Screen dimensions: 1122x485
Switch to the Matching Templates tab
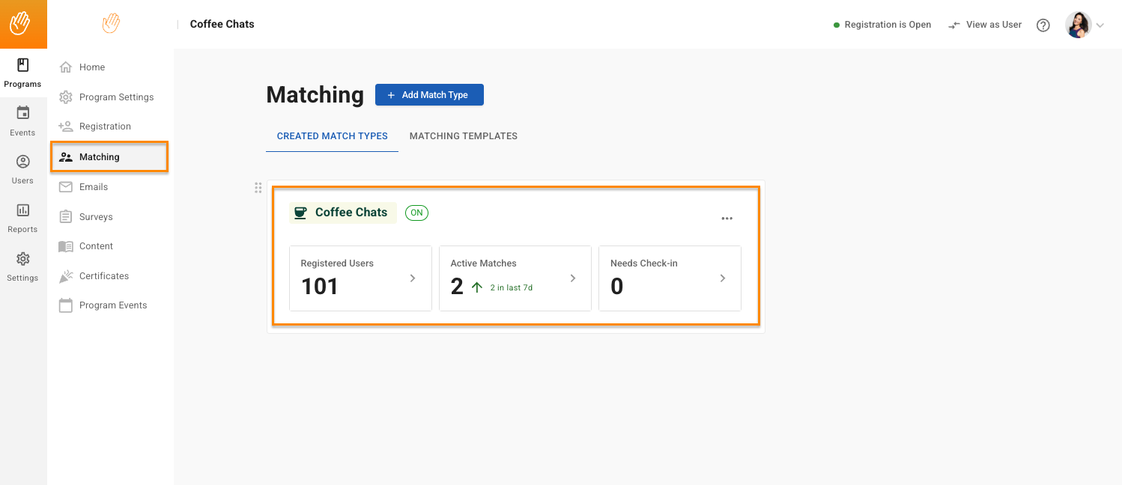pos(463,136)
